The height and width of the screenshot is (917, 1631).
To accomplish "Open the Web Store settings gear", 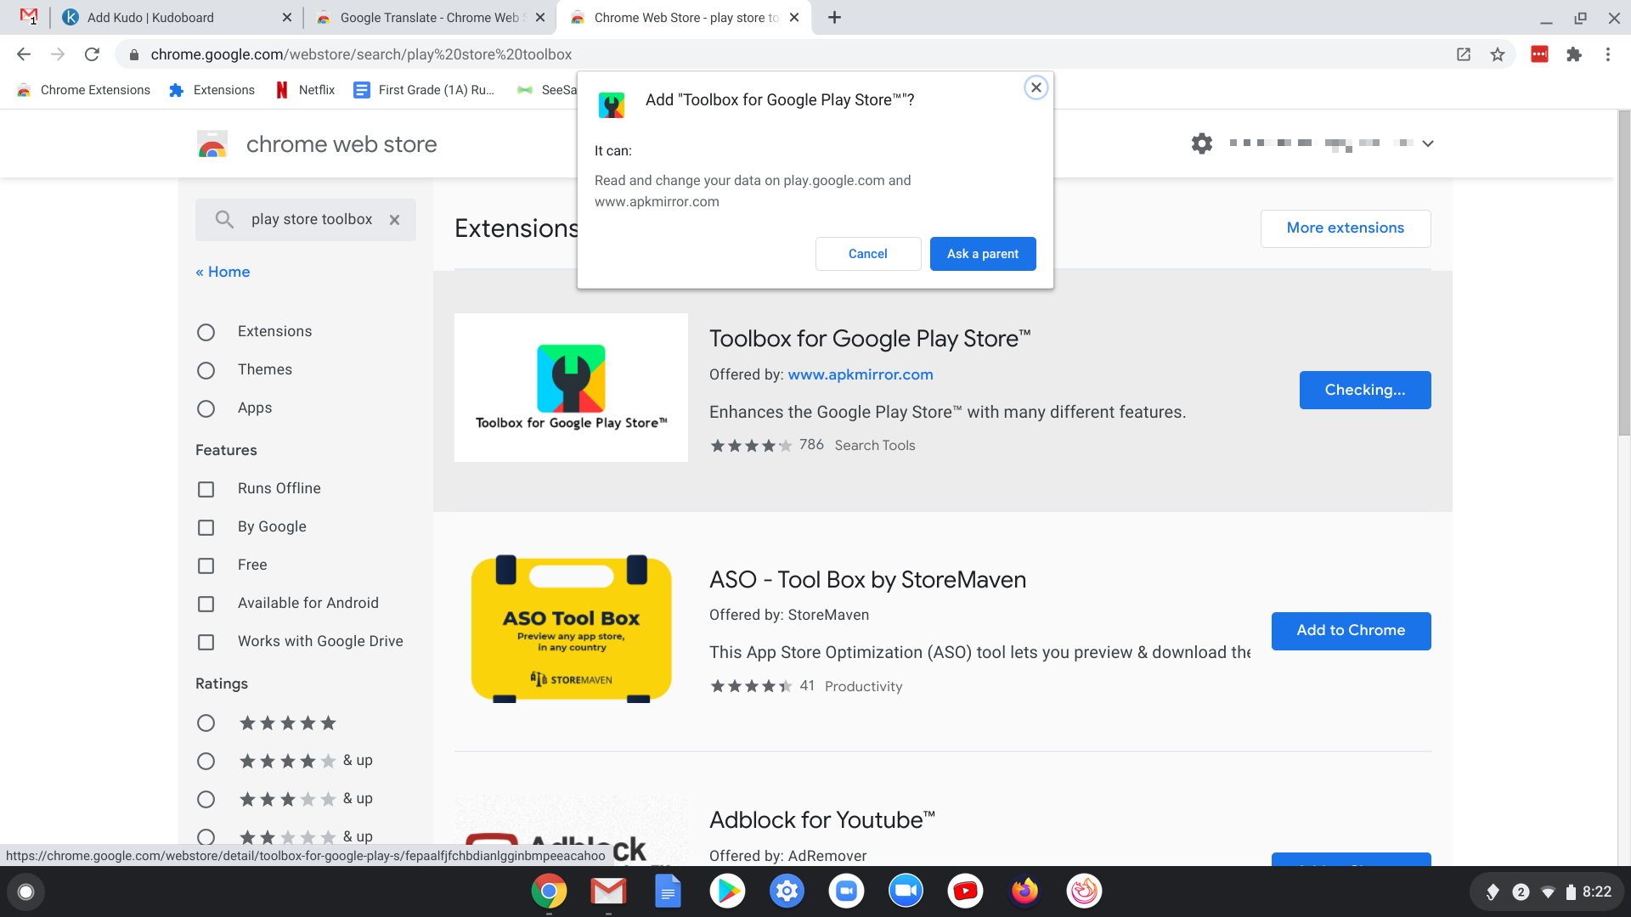I will 1201,143.
